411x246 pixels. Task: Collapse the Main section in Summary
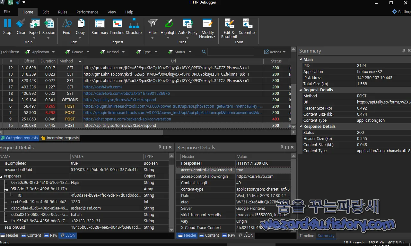[x=301, y=59]
